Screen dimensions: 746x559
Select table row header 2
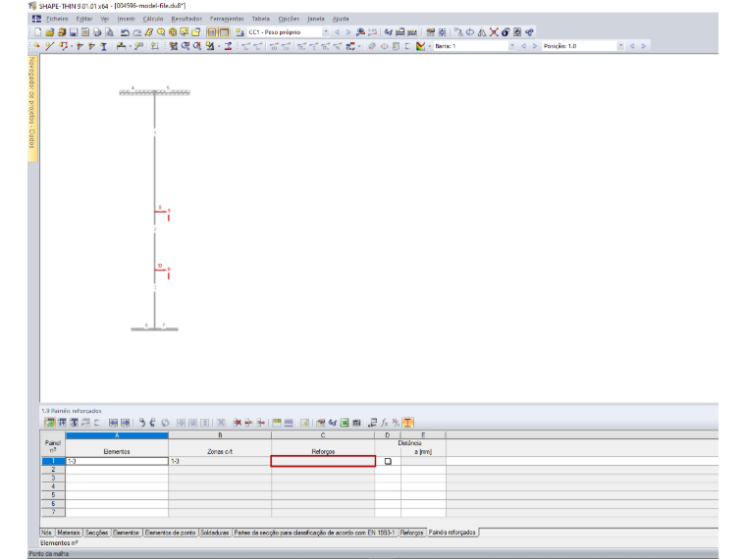(x=53, y=470)
